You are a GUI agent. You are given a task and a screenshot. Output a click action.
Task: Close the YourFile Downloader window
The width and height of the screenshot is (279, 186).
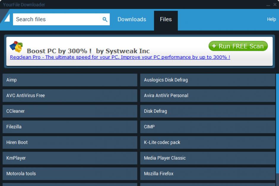click(x=275, y=4)
